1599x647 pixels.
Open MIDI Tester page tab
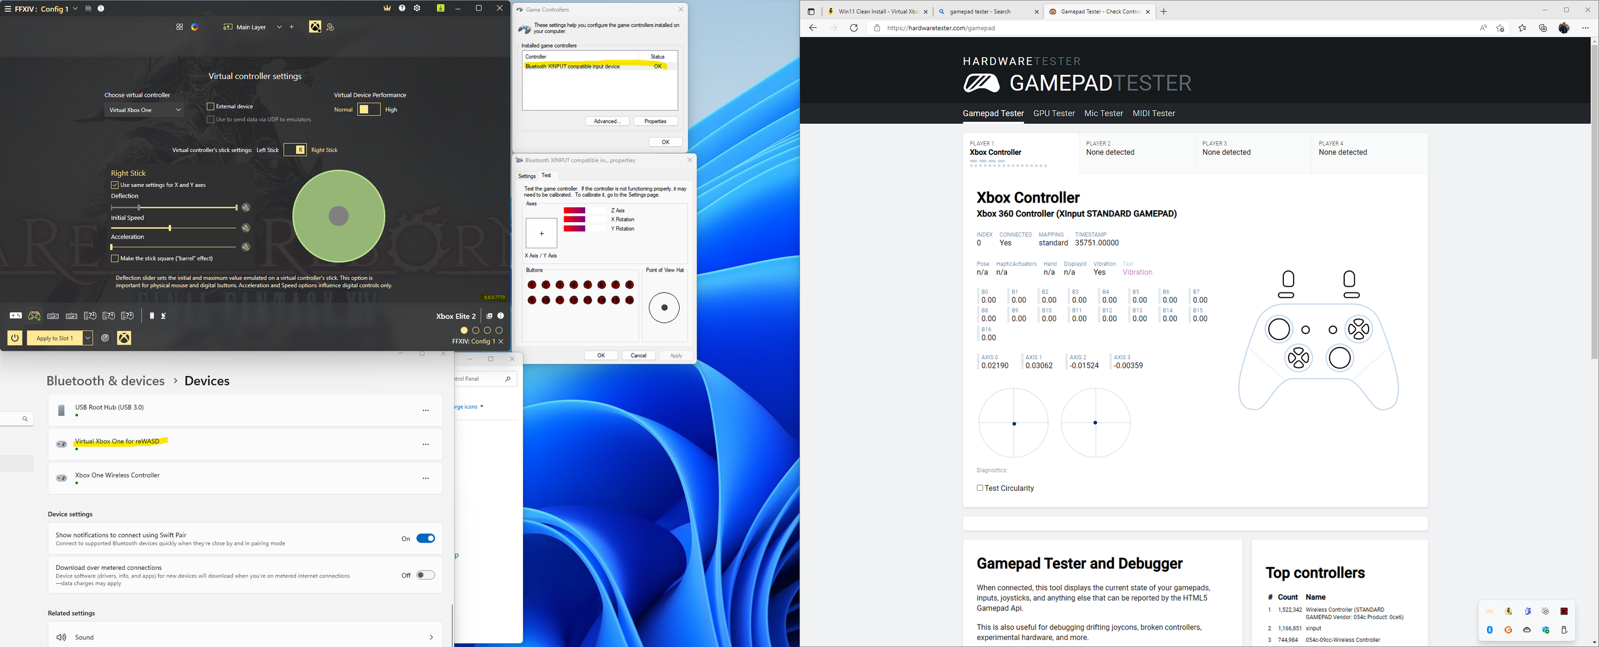point(1153,114)
